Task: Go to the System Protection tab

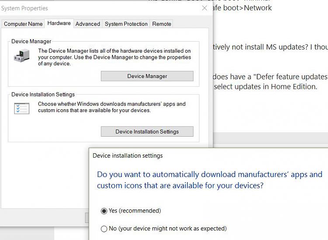Action: coord(126,24)
